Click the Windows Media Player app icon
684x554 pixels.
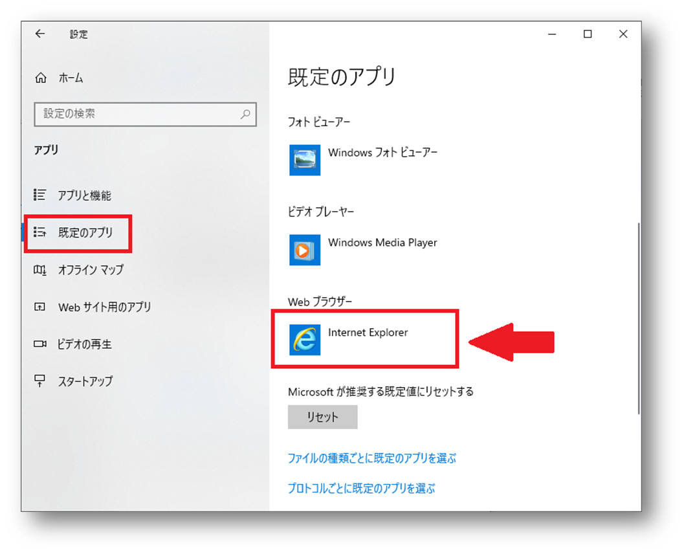[305, 250]
